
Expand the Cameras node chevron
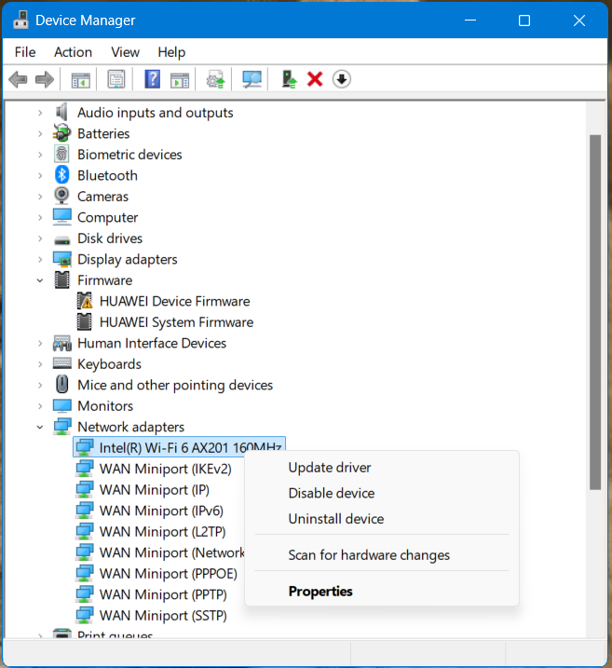(40, 197)
